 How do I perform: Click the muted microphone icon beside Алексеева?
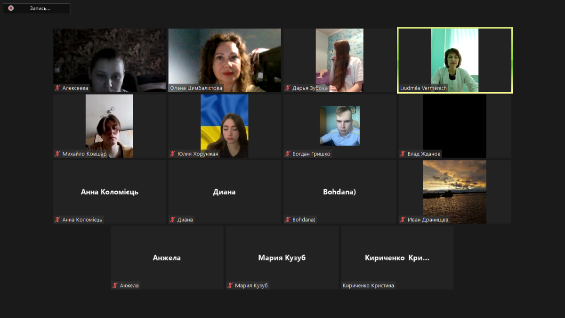[x=58, y=88]
